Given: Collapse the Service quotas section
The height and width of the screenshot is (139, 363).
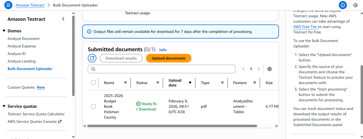Looking at the screenshot, I should point(4,106).
